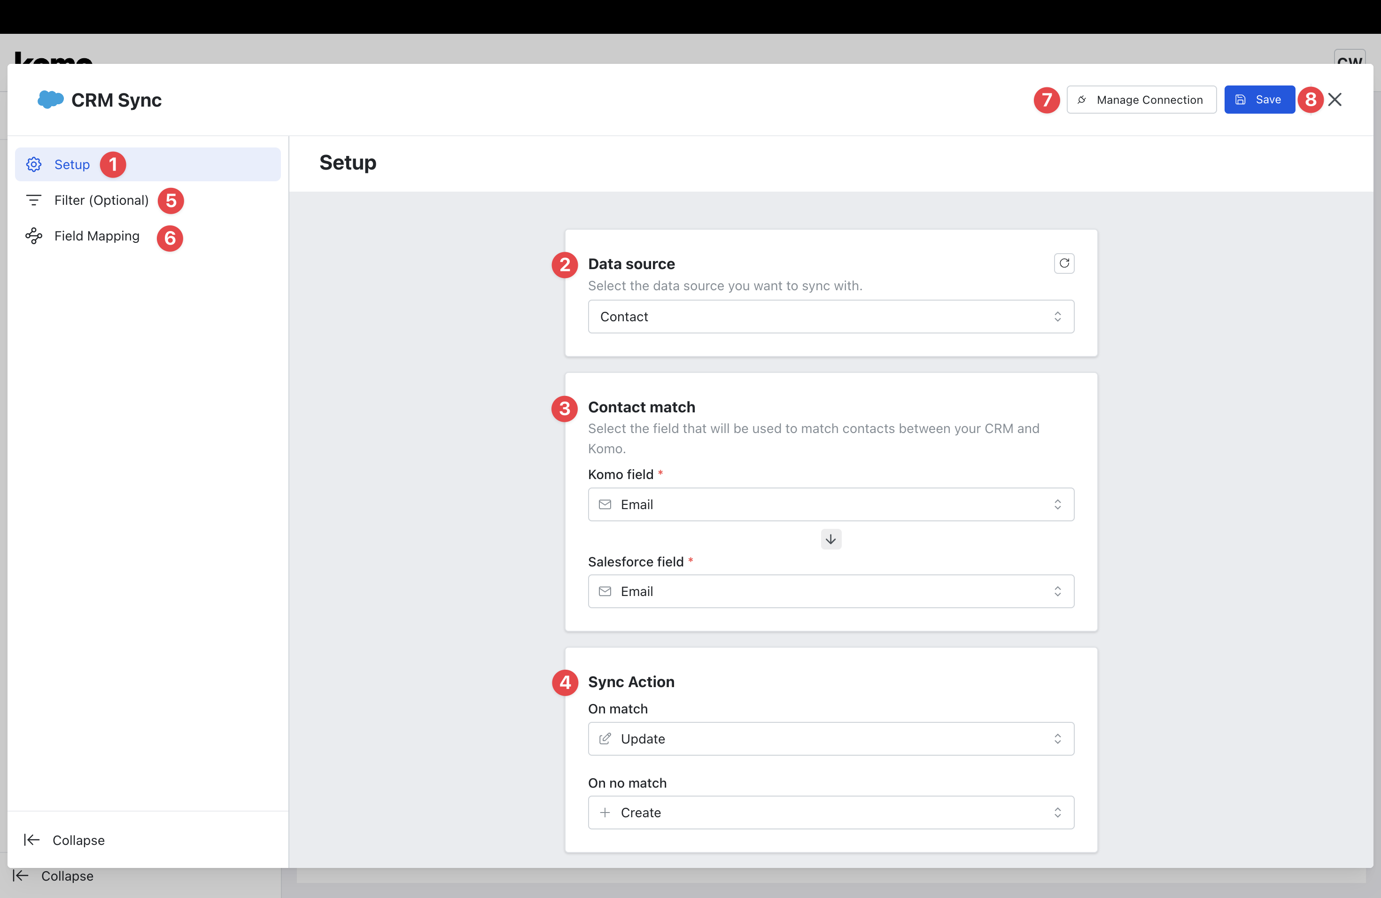Viewport: 1381px width, 898px height.
Task: Click the plug icon on Manage Connection
Action: pos(1082,100)
